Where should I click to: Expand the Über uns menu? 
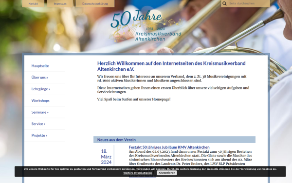point(40,77)
